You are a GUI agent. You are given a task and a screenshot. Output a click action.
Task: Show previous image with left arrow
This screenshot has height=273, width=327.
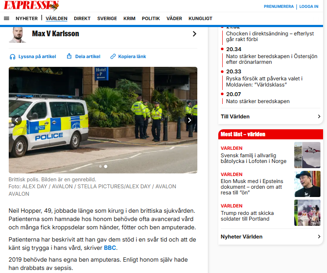[x=17, y=120]
